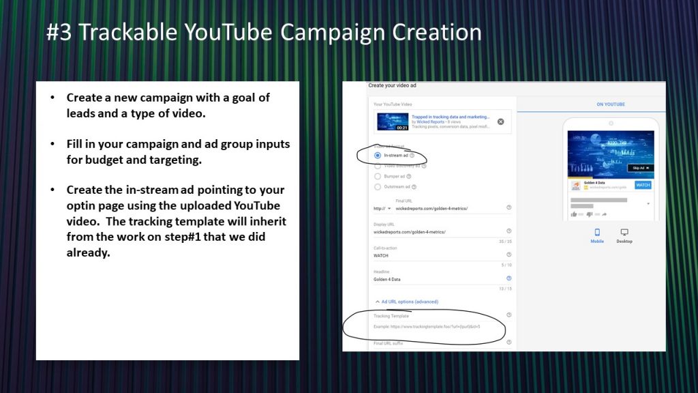The image size is (698, 393).
Task: Open the http:// protocol dropdown
Action: point(382,209)
